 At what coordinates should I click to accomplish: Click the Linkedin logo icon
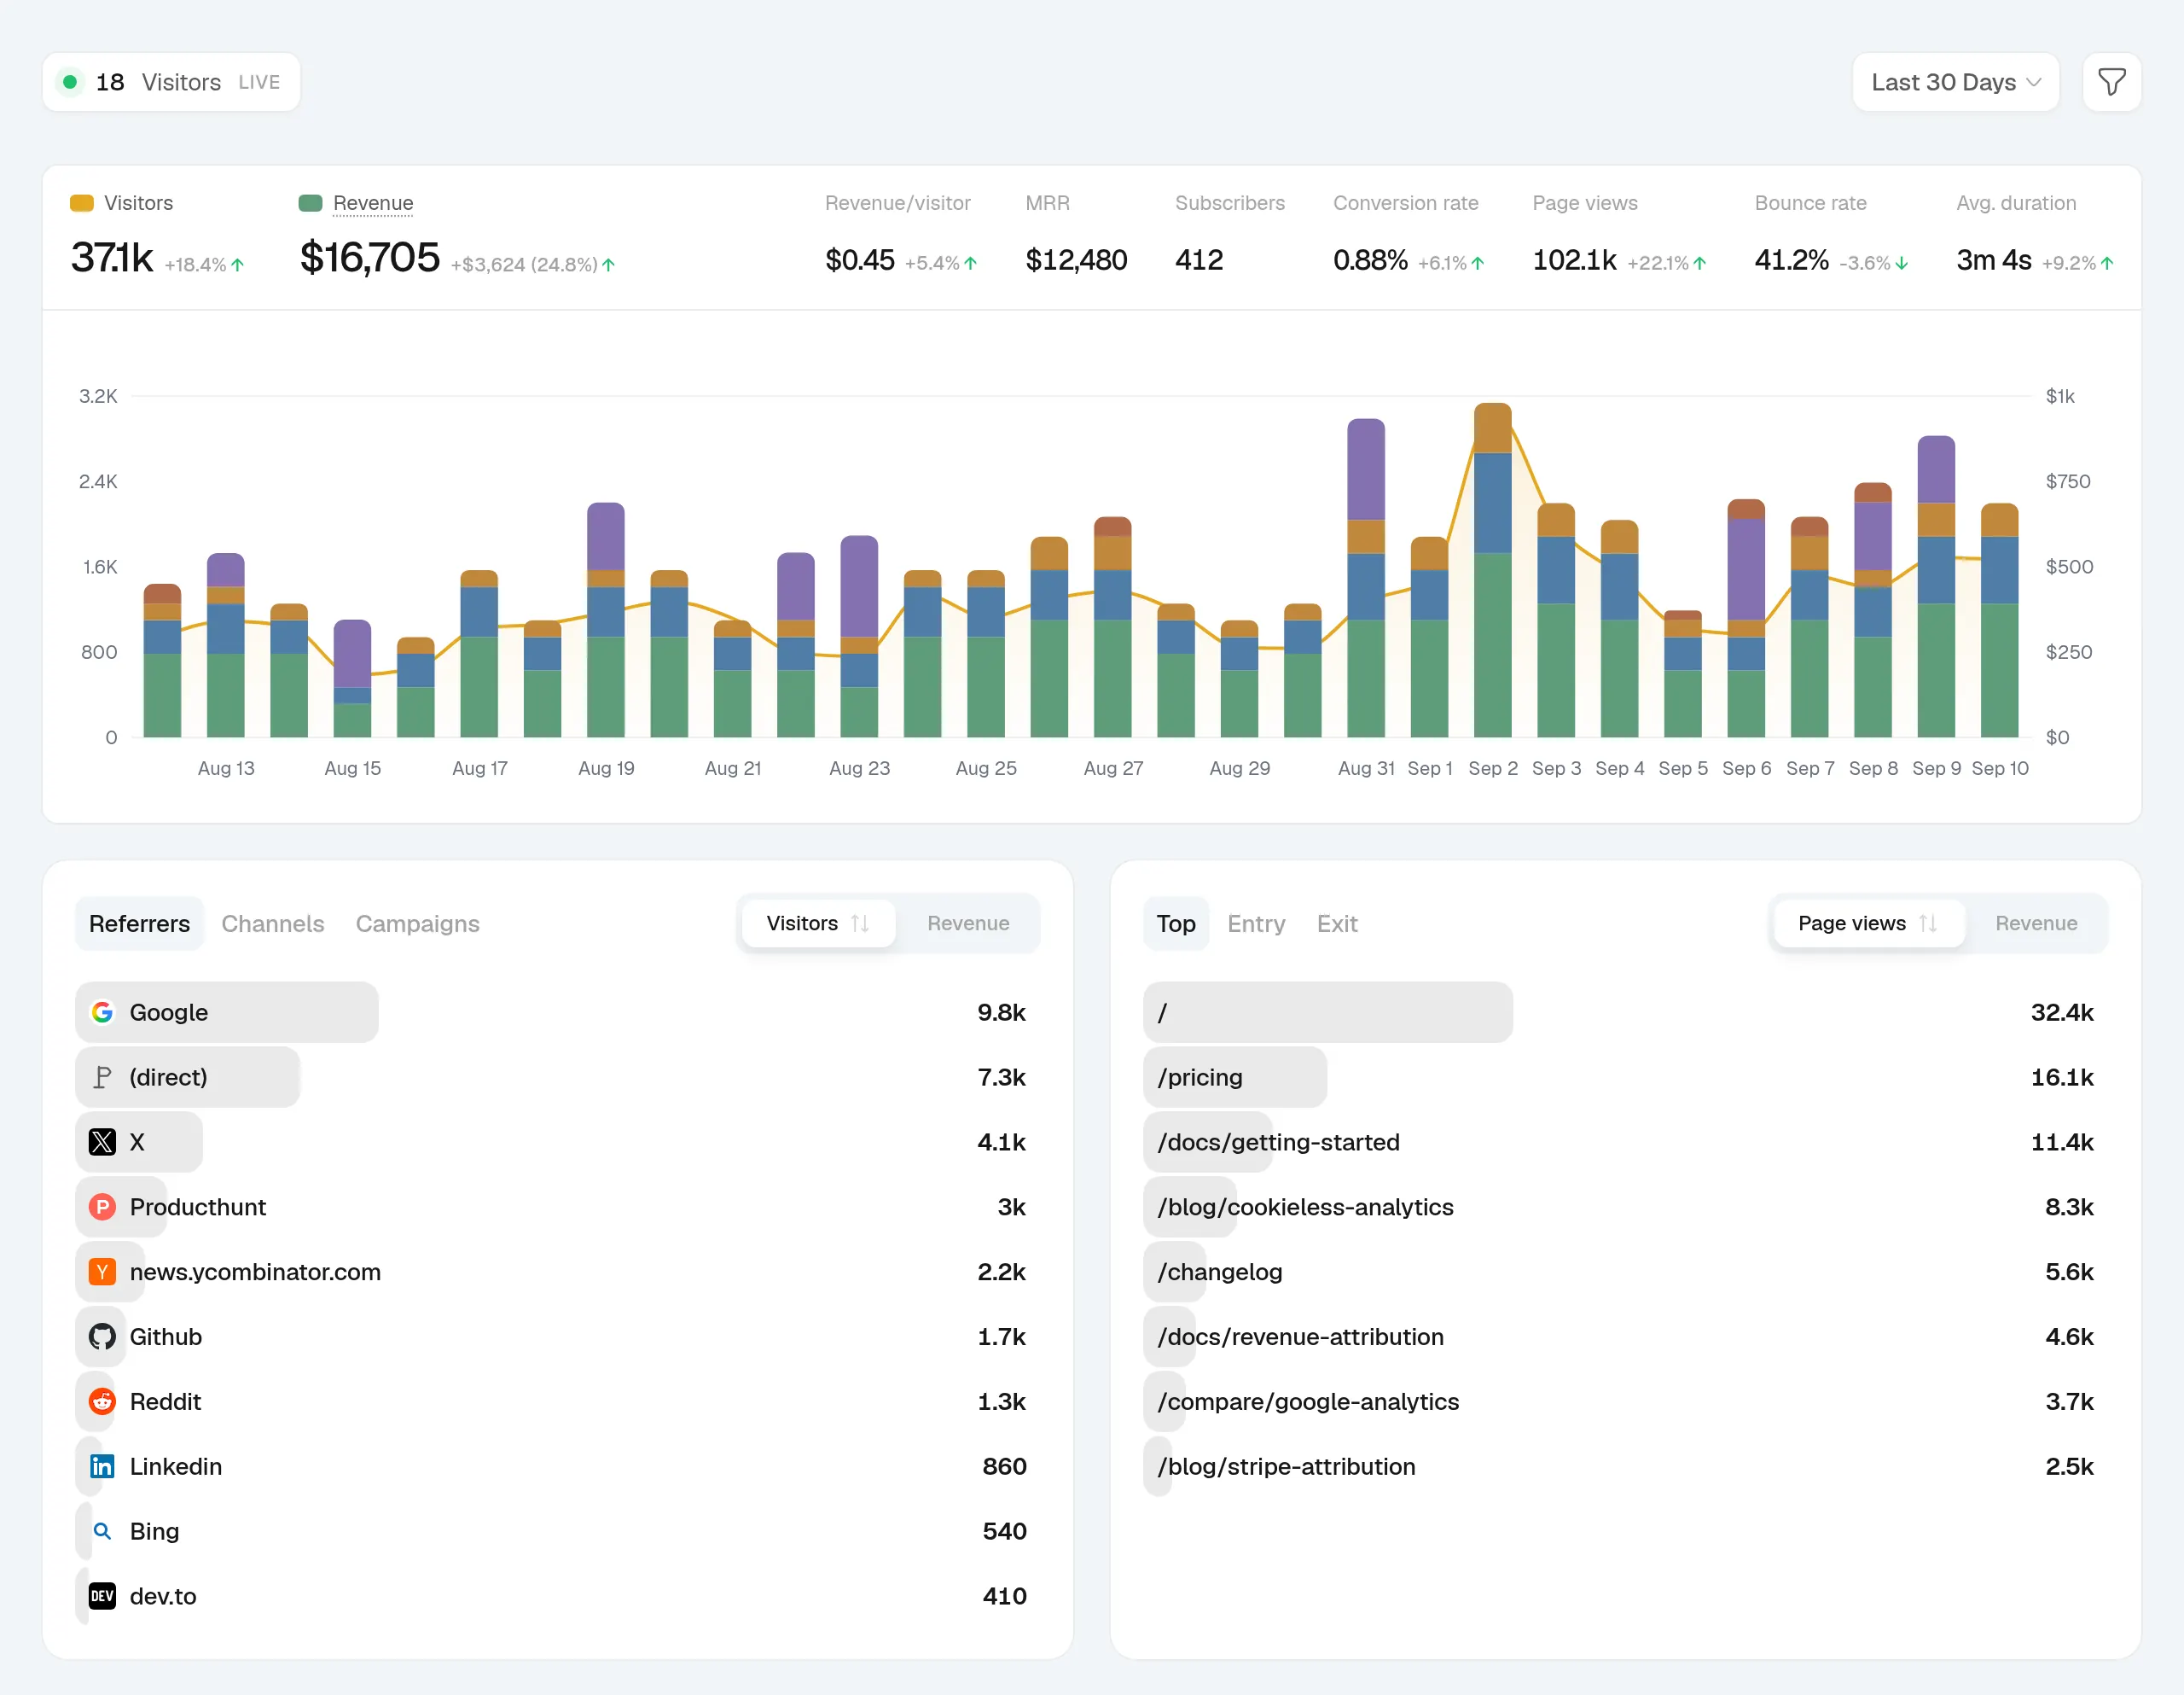tap(102, 1466)
